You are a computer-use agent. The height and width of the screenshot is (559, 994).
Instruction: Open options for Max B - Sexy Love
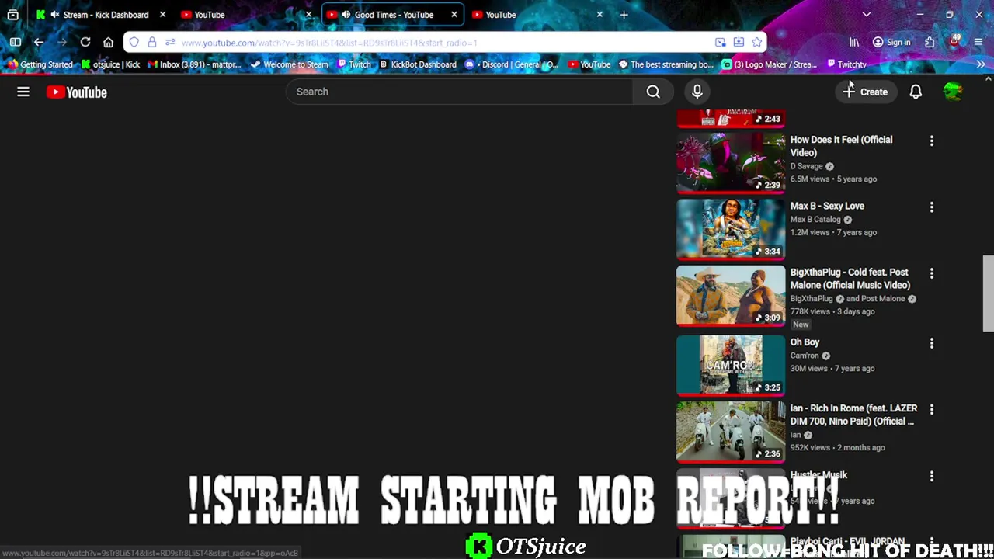pos(931,207)
